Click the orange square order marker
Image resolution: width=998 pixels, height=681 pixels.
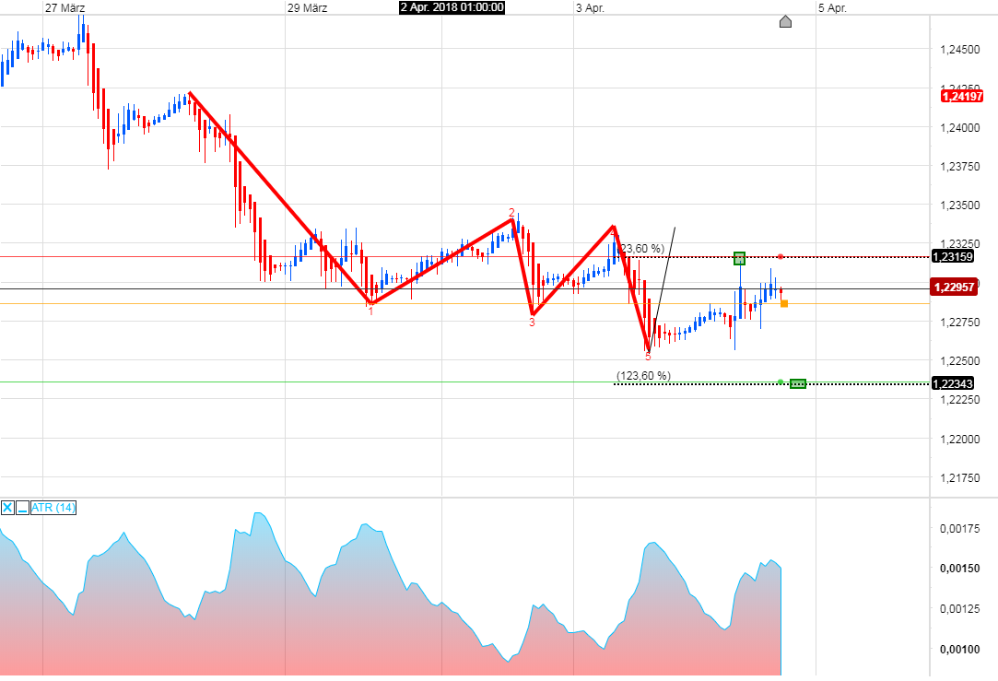pos(784,304)
